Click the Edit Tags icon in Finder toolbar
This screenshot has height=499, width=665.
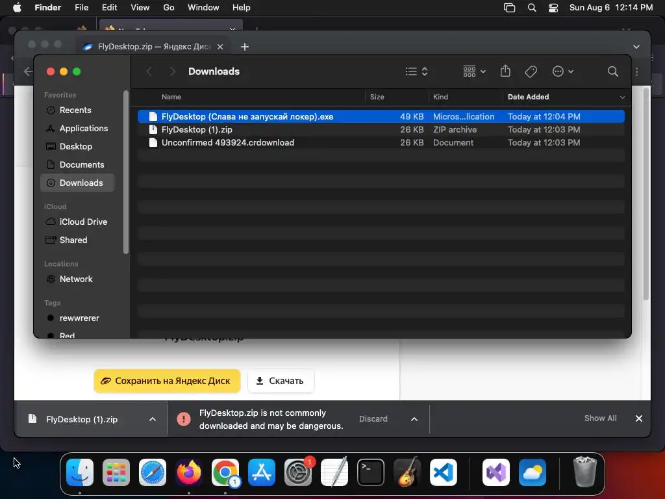[x=531, y=71]
